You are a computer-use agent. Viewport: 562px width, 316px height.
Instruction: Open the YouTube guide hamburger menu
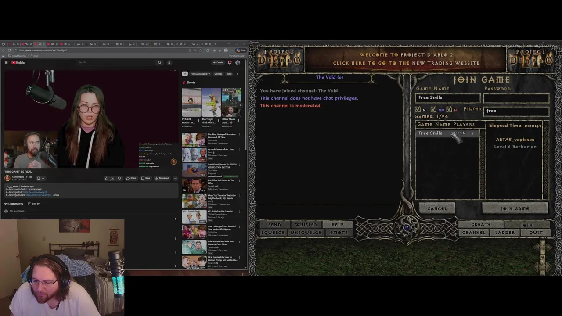pos(6,63)
